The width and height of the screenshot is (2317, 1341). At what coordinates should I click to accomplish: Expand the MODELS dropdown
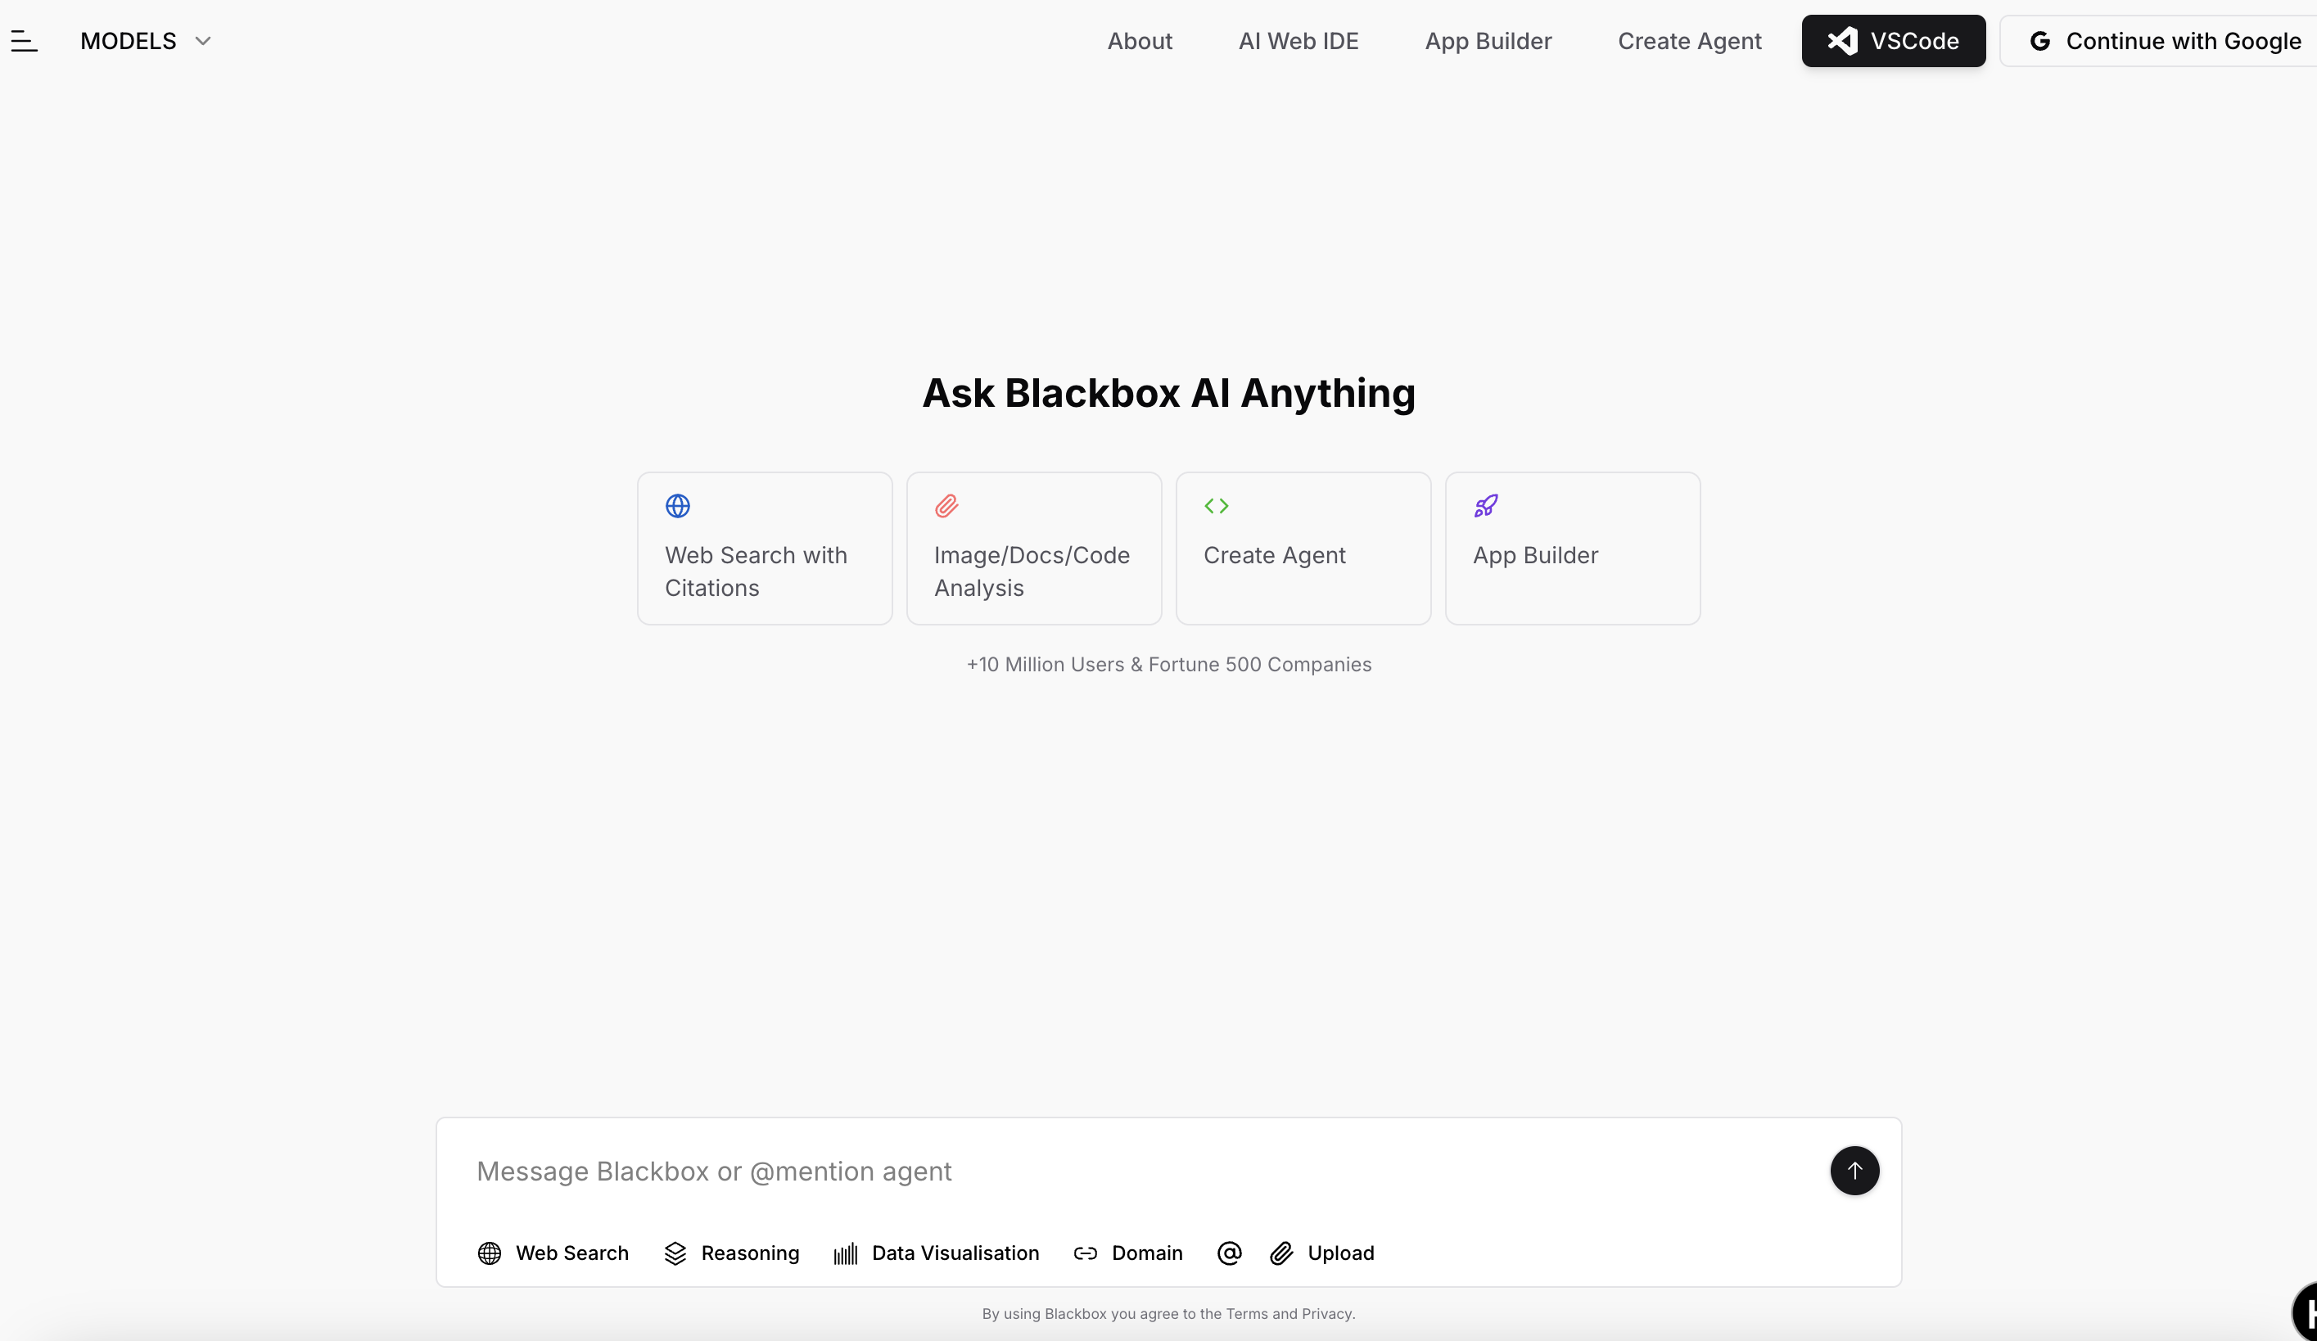[147, 42]
